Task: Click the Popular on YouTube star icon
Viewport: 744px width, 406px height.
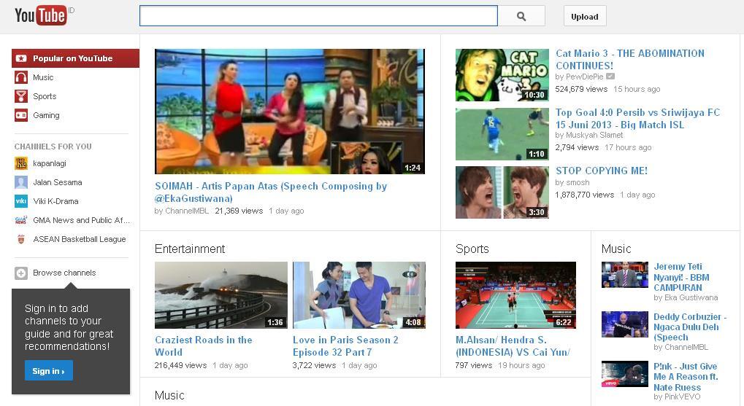Action: coord(21,58)
